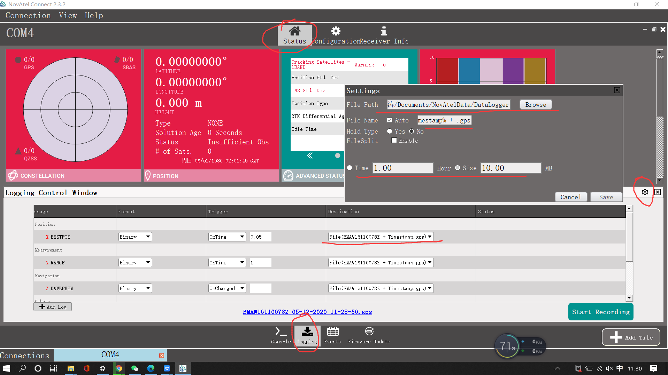Open the Console panel
The height and width of the screenshot is (375, 668).
click(280, 335)
